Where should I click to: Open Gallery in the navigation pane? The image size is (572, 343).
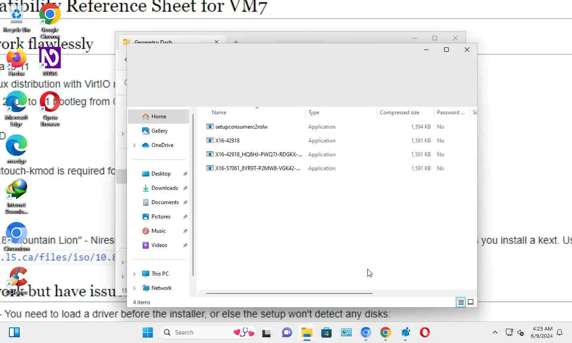[159, 131]
